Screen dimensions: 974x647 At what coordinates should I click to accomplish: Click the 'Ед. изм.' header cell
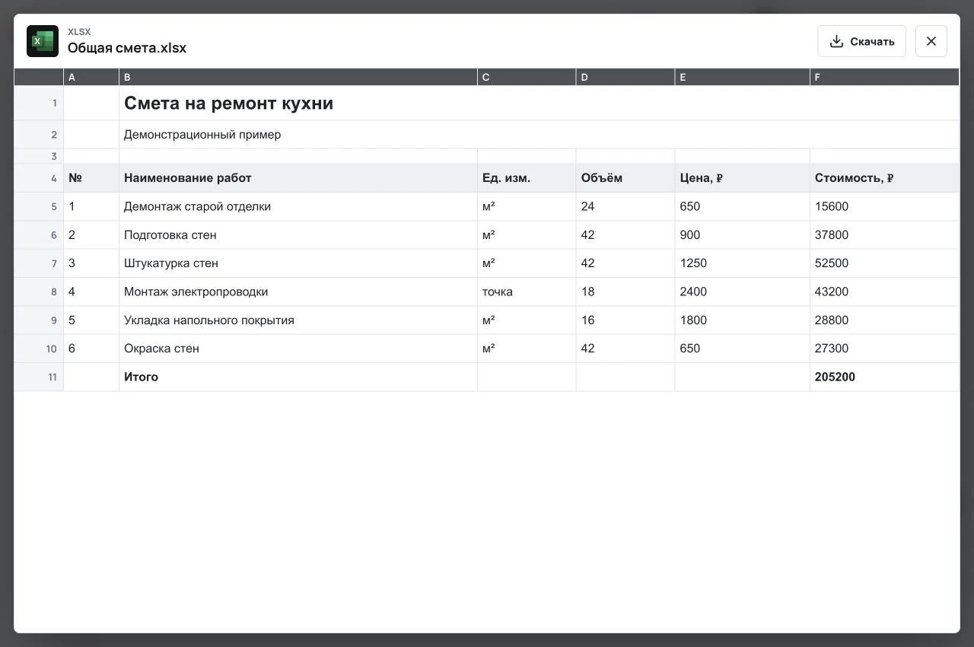point(527,178)
